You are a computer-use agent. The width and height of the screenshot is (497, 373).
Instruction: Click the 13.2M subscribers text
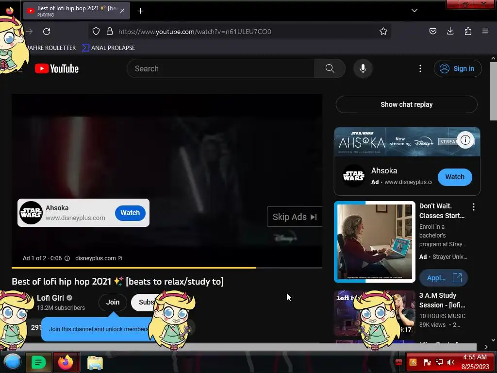point(61,308)
